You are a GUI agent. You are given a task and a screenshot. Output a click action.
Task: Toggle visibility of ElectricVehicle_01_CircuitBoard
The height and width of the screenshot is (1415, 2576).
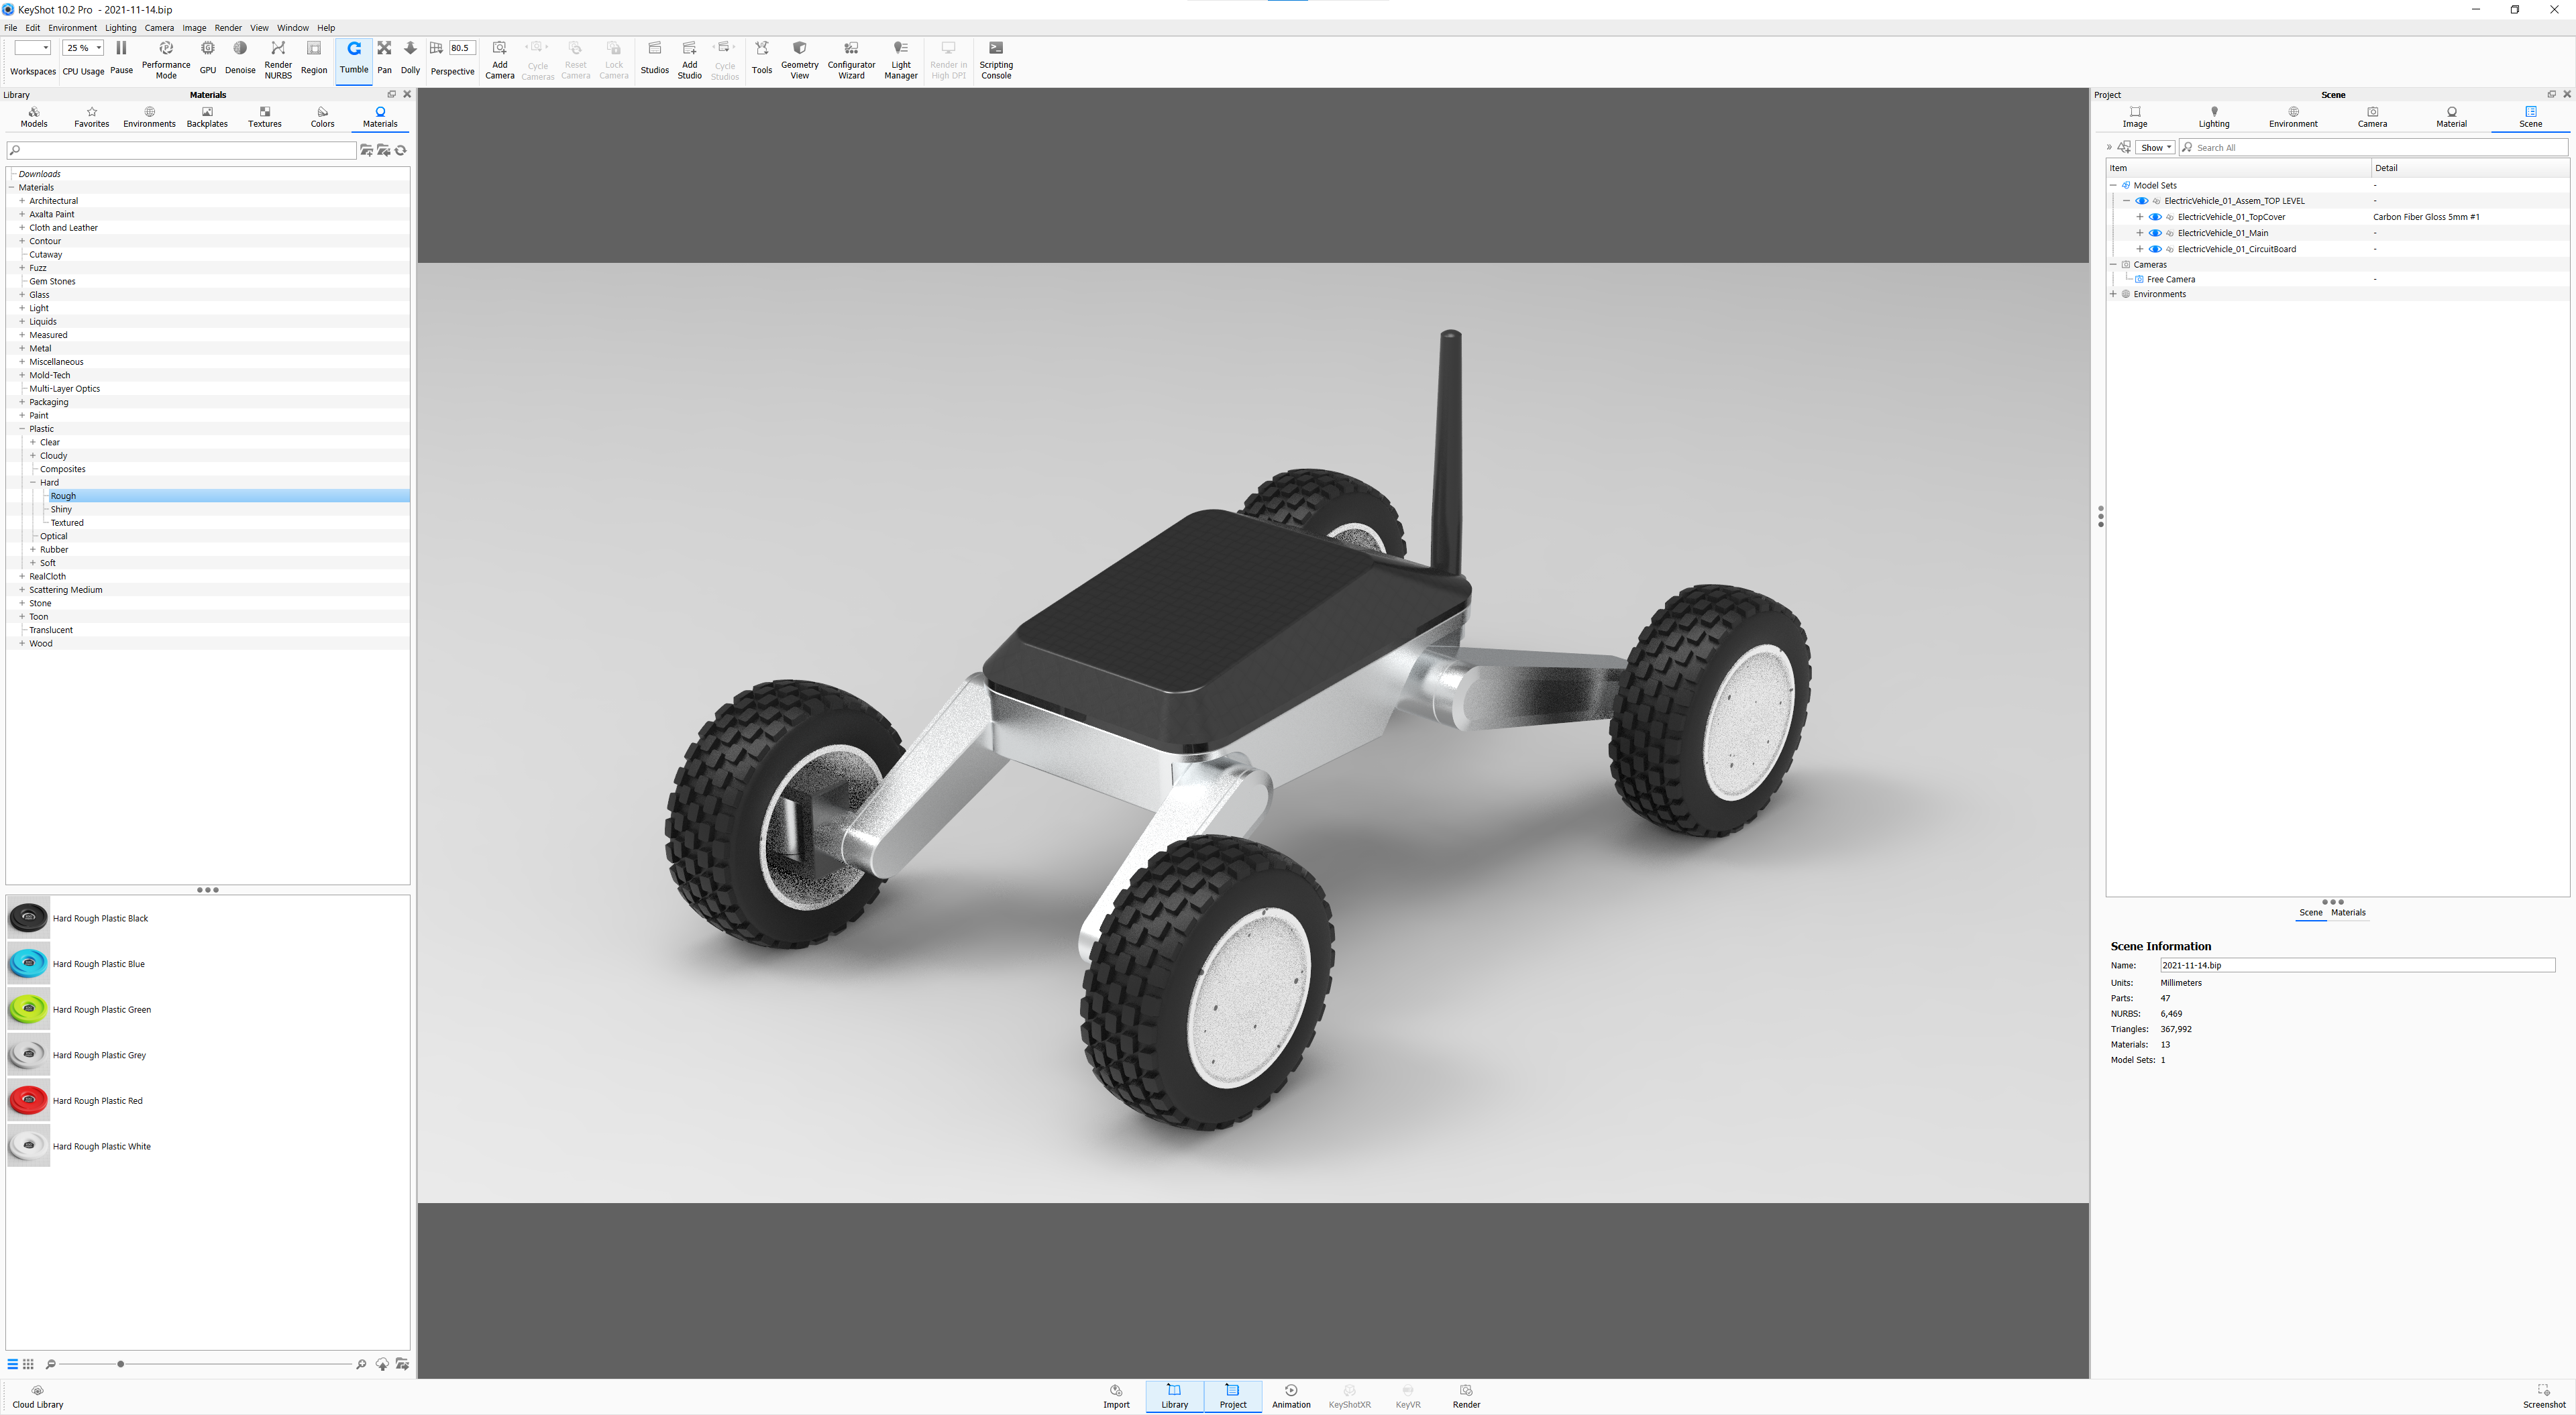(x=2155, y=249)
